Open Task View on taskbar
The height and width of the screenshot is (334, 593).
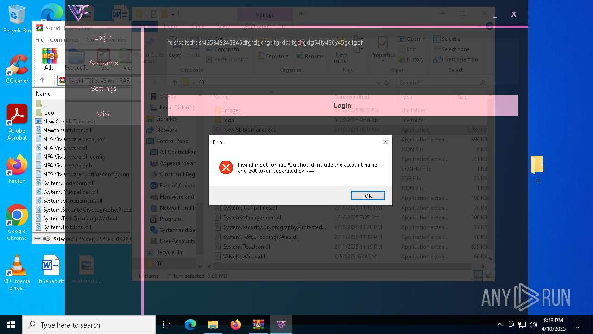[x=167, y=325]
